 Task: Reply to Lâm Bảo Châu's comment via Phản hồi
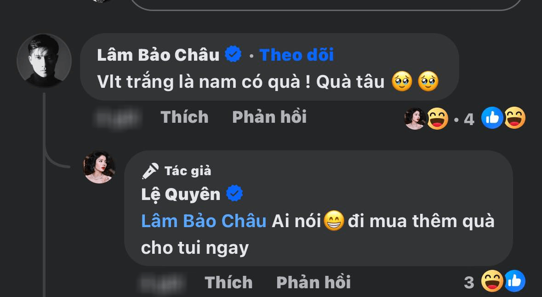coord(269,117)
